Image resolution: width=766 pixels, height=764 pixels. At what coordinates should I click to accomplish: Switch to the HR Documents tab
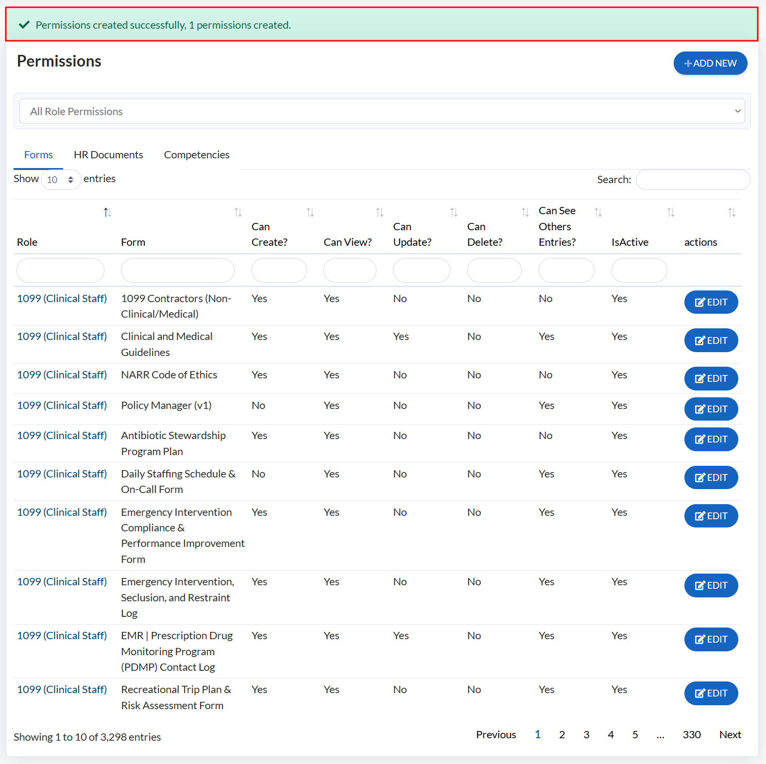tap(108, 154)
